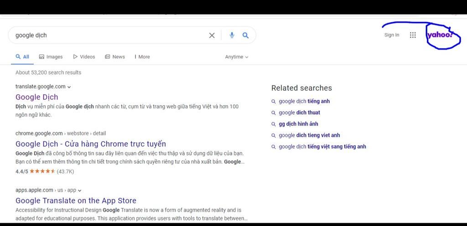The image size is (467, 226).
Task: Clear search text with the X icon
Action: pos(212,36)
